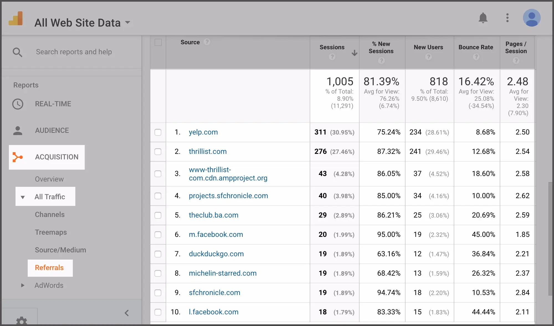Open the thrillist.com referral link
554x326 pixels.
click(207, 151)
